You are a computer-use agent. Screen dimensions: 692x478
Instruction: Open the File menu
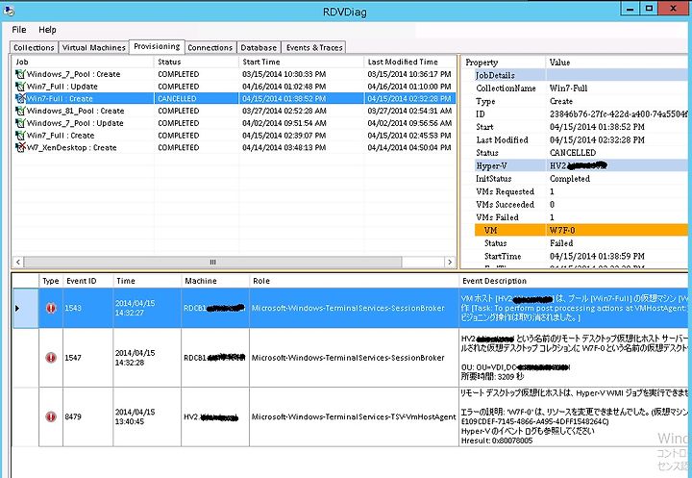(19, 30)
